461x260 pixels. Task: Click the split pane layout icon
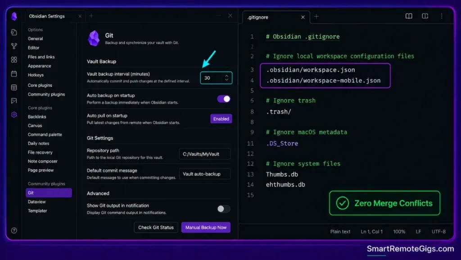coord(425,16)
